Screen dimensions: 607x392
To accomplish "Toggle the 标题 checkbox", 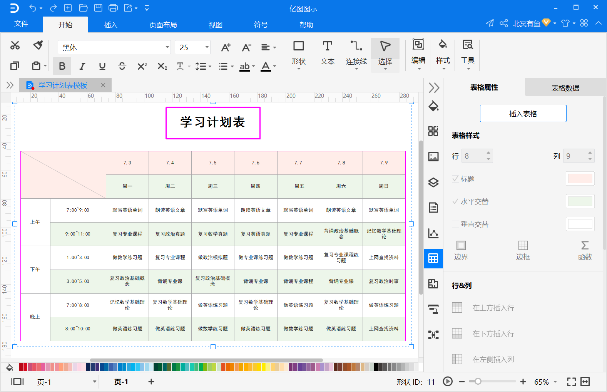I will tap(455, 179).
